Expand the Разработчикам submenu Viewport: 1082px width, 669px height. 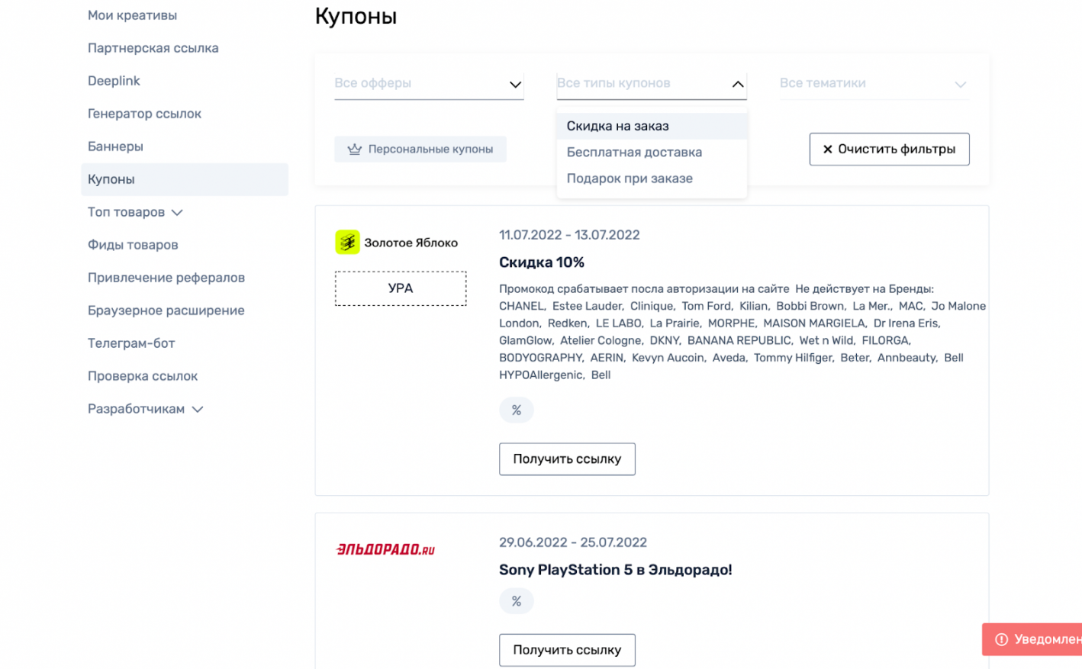[198, 410]
